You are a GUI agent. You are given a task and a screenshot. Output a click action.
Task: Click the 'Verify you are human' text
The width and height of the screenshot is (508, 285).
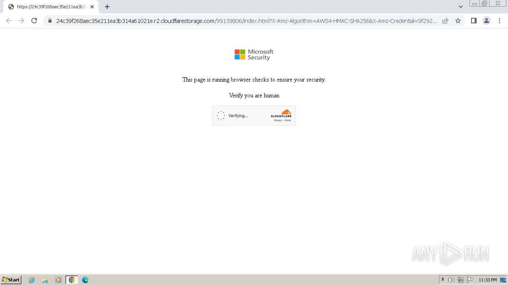254,95
